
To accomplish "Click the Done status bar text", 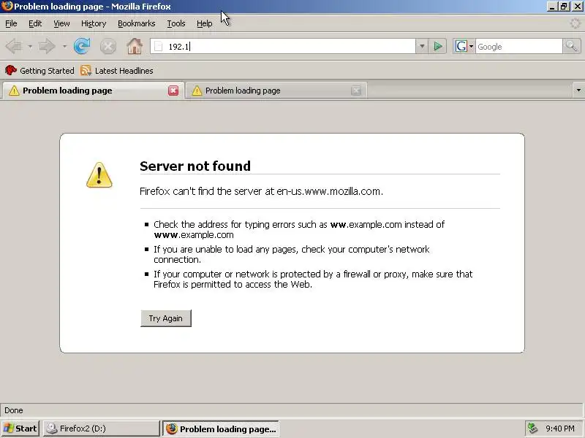I will click(14, 410).
